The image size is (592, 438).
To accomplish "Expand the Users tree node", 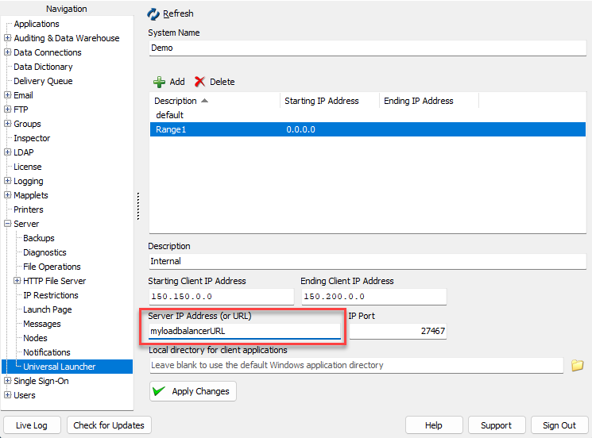I will [8, 394].
